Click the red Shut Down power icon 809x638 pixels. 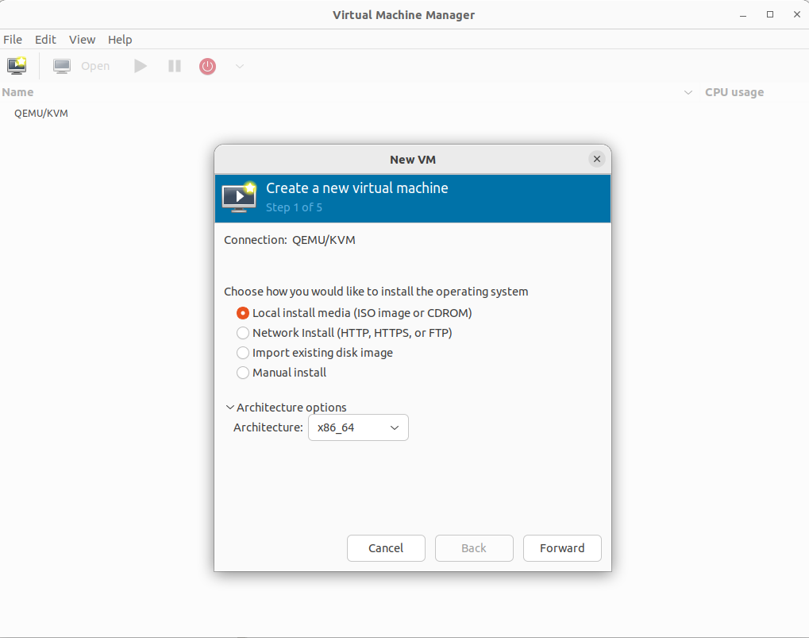click(x=207, y=66)
